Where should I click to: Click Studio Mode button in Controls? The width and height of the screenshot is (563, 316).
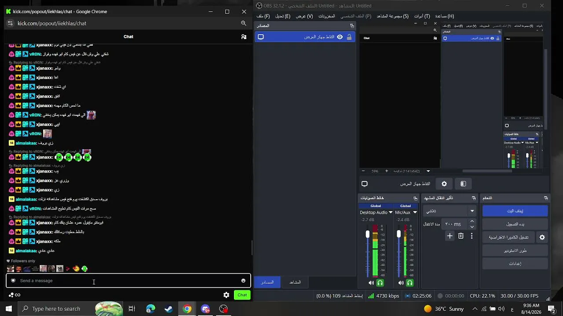[x=515, y=251]
